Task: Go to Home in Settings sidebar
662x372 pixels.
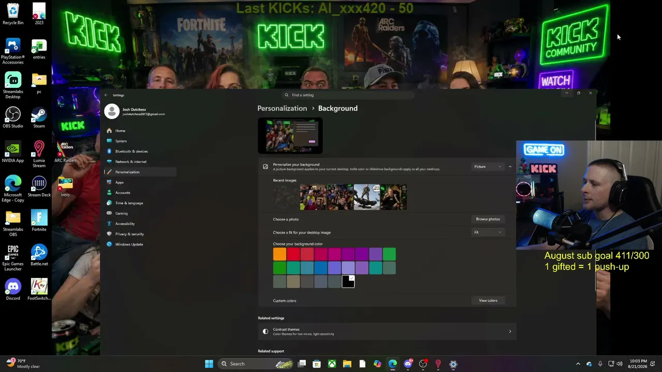Action: [x=140, y=131]
